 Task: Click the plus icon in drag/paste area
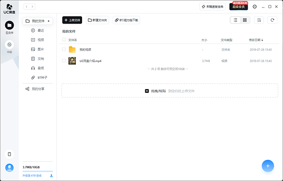click(147, 91)
